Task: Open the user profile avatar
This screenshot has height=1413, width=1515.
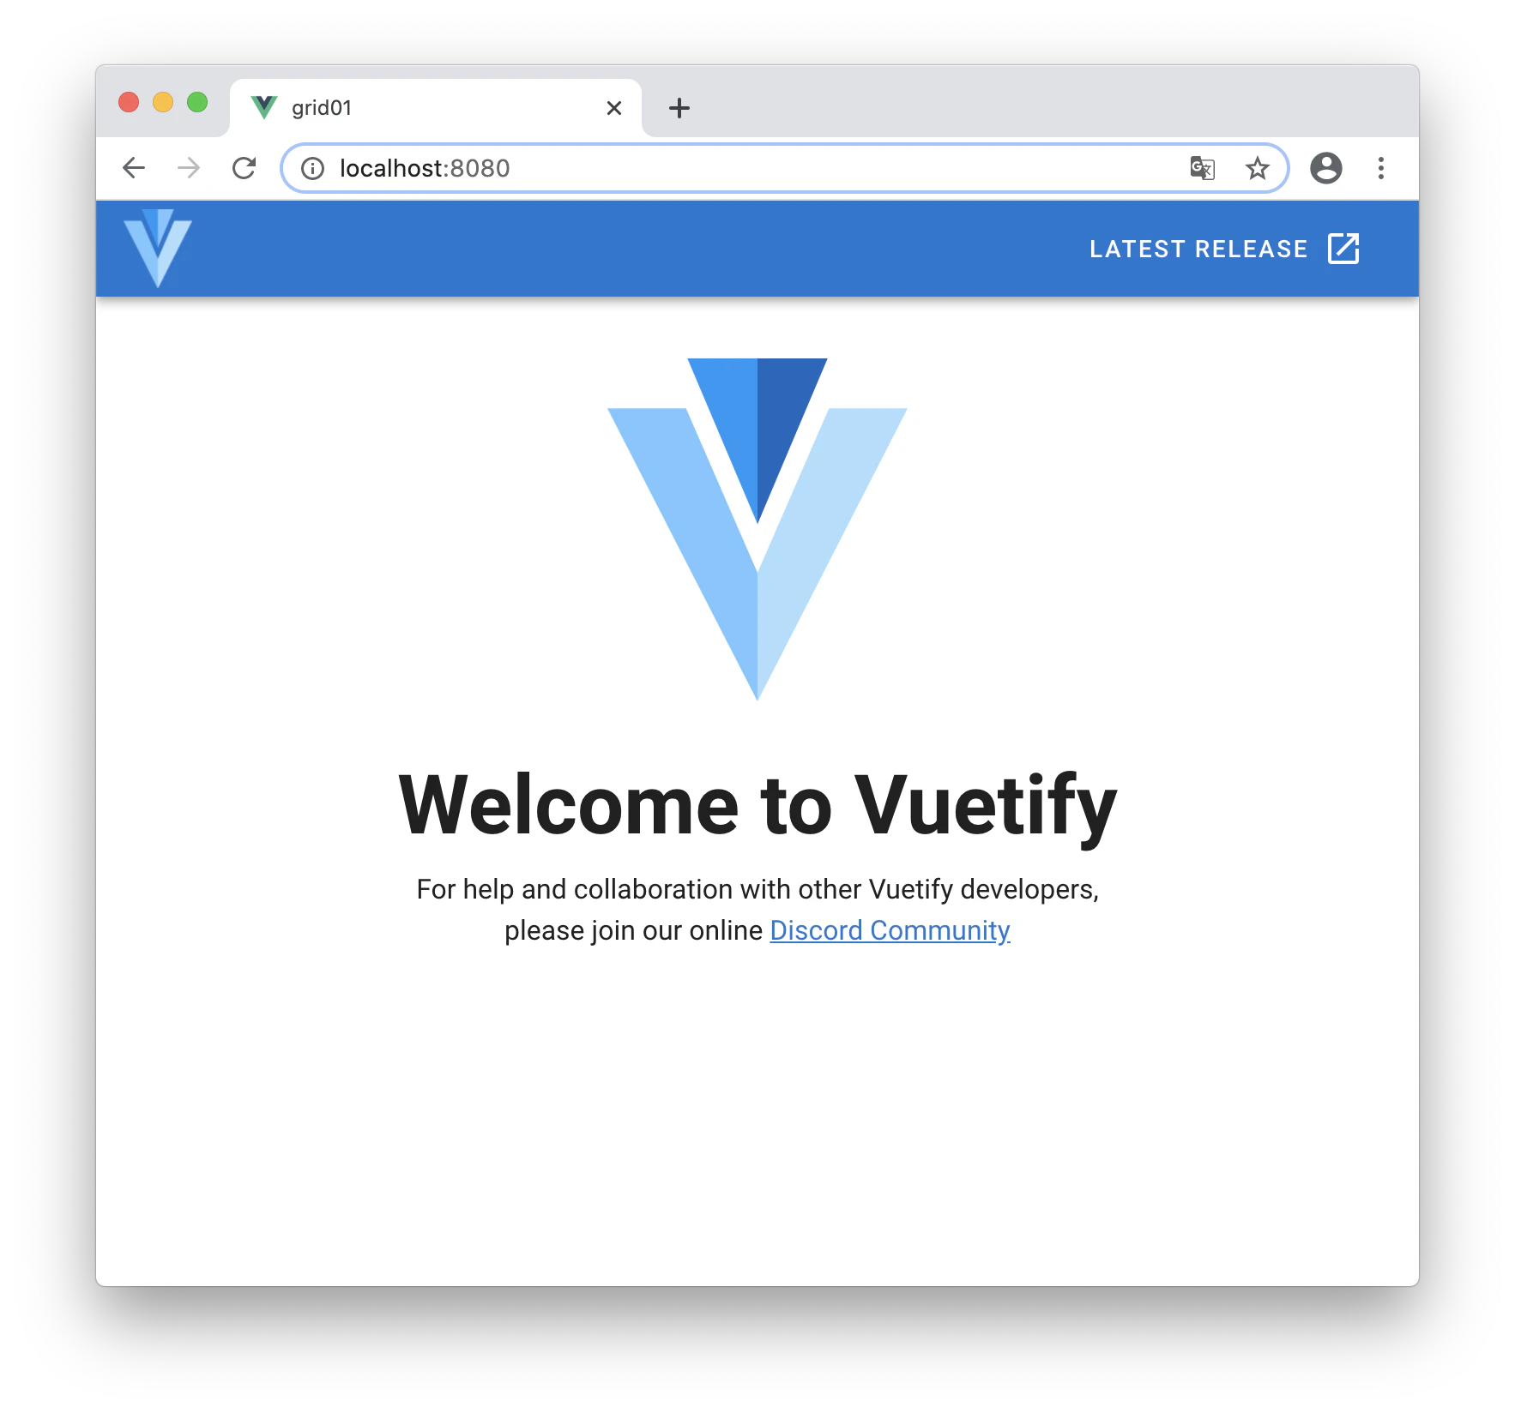Action: tap(1326, 168)
